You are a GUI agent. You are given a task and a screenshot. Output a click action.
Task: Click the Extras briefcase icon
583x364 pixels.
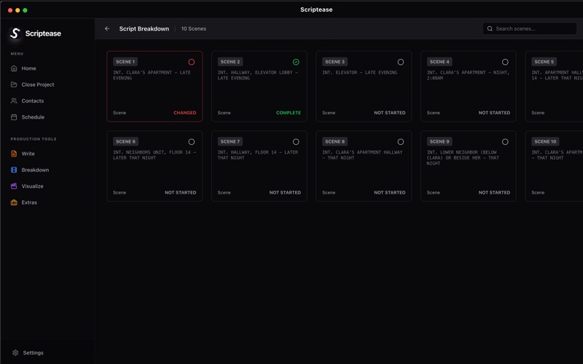click(x=14, y=202)
